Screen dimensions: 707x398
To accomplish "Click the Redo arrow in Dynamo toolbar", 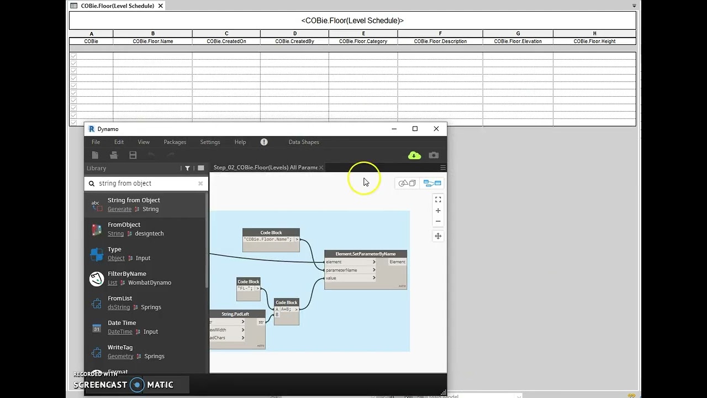I will coord(171,155).
